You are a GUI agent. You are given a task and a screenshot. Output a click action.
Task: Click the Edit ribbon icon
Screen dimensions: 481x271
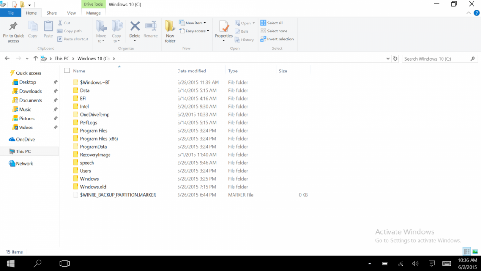(237, 32)
